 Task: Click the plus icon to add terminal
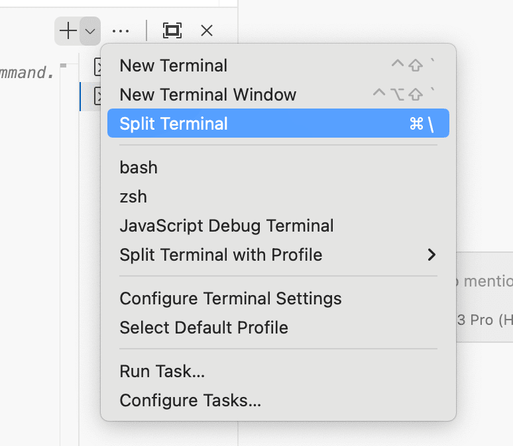point(68,31)
